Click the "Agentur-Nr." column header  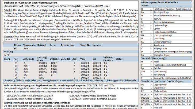pos(67,45)
